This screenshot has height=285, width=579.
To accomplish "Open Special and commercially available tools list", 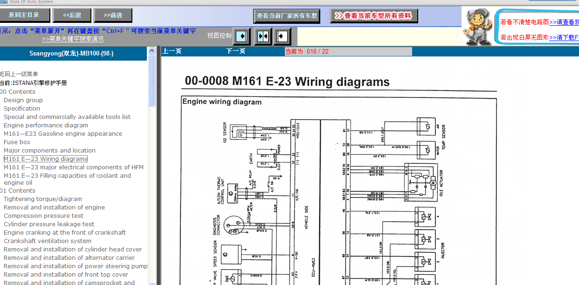I will click(x=67, y=117).
